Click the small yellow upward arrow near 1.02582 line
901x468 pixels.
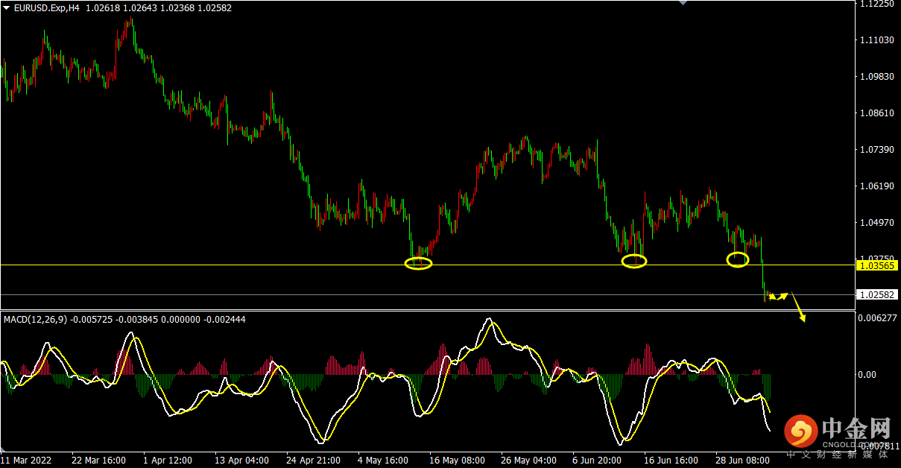click(x=782, y=296)
